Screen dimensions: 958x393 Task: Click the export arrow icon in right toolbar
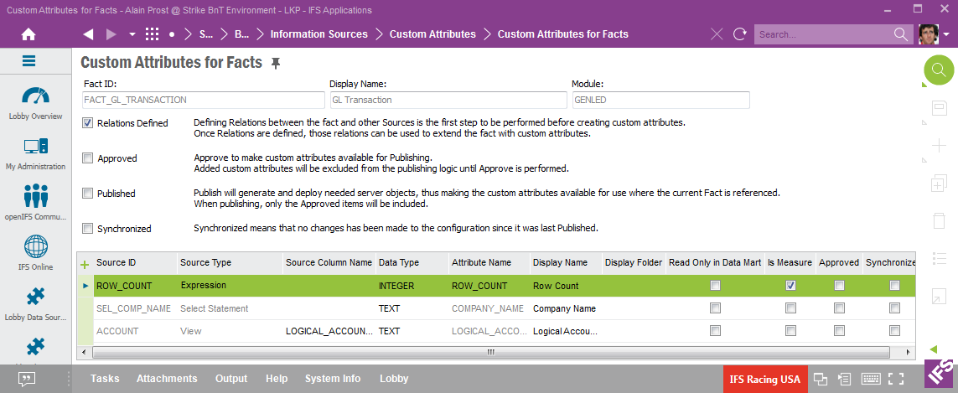(939, 297)
